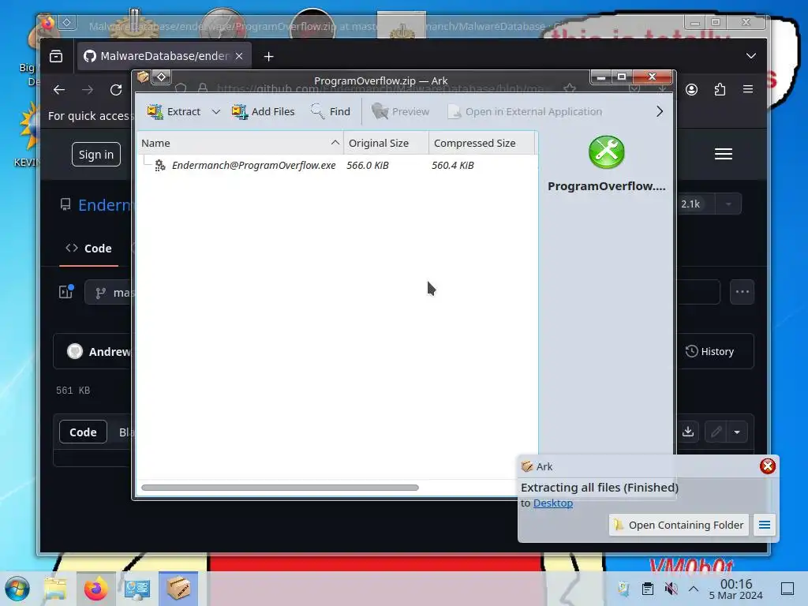The height and width of the screenshot is (606, 808).
Task: Click Firefox View icon left of tabs
Action: click(56, 56)
